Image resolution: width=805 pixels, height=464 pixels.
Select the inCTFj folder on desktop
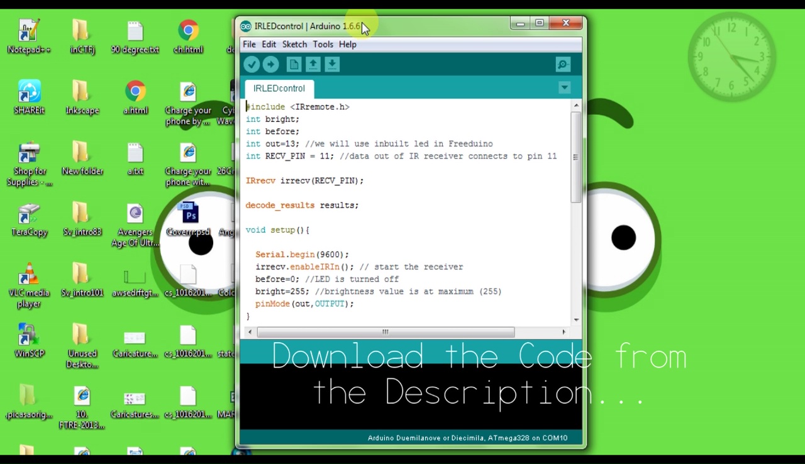82,36
